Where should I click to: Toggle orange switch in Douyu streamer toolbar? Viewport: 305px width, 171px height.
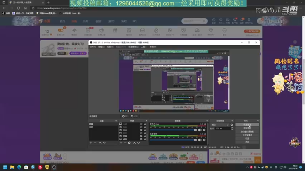coord(61,30)
